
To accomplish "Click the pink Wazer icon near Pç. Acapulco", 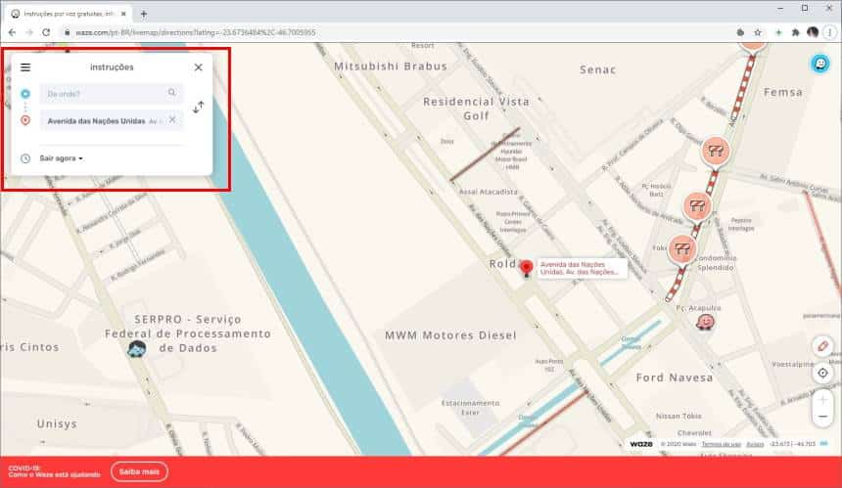I will pos(705,322).
